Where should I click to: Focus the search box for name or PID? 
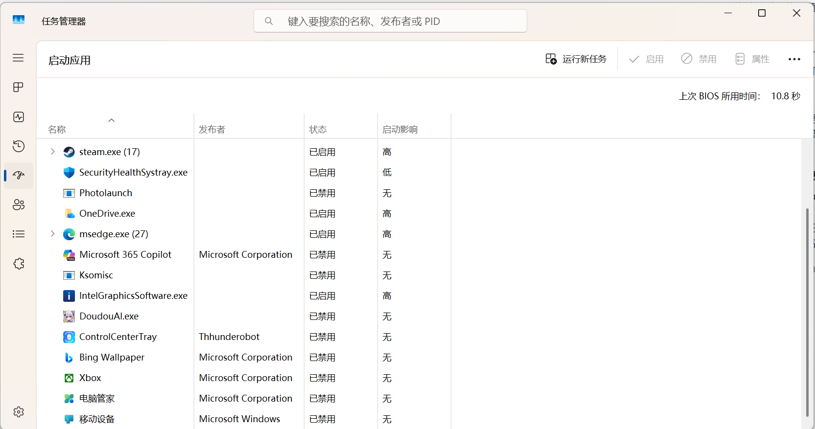pyautogui.click(x=390, y=21)
